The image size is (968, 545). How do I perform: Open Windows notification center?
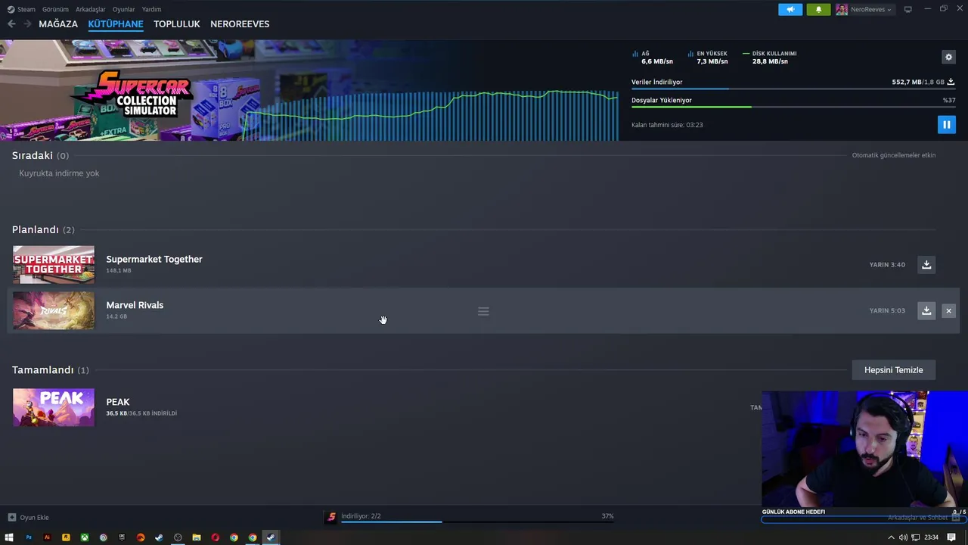tap(951, 537)
